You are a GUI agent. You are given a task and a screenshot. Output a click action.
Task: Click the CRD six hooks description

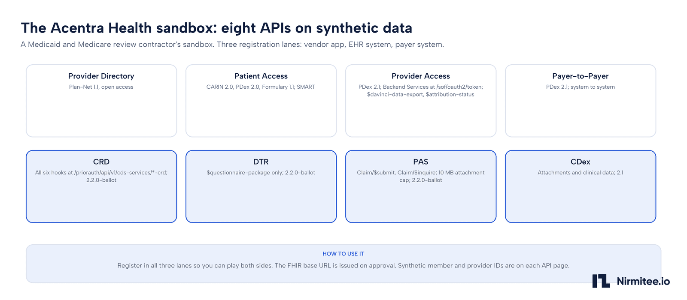click(101, 176)
